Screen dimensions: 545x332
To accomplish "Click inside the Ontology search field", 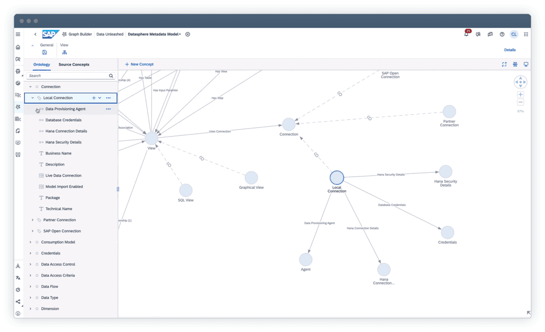I will coord(63,75).
